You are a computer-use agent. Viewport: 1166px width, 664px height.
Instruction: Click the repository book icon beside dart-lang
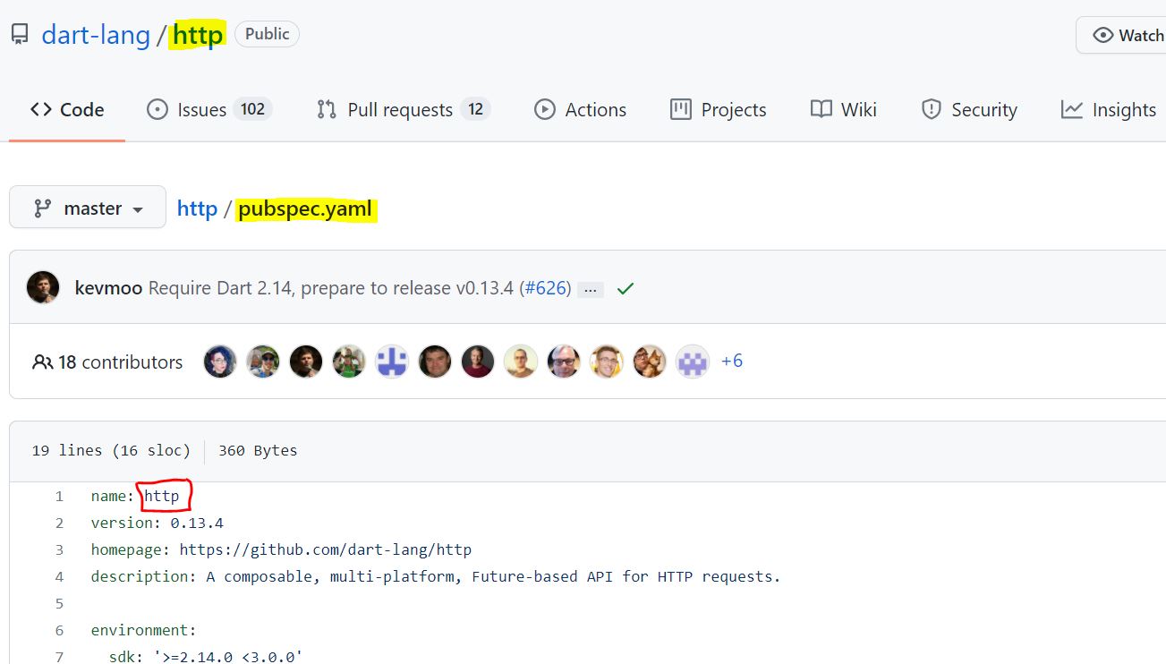click(x=19, y=33)
